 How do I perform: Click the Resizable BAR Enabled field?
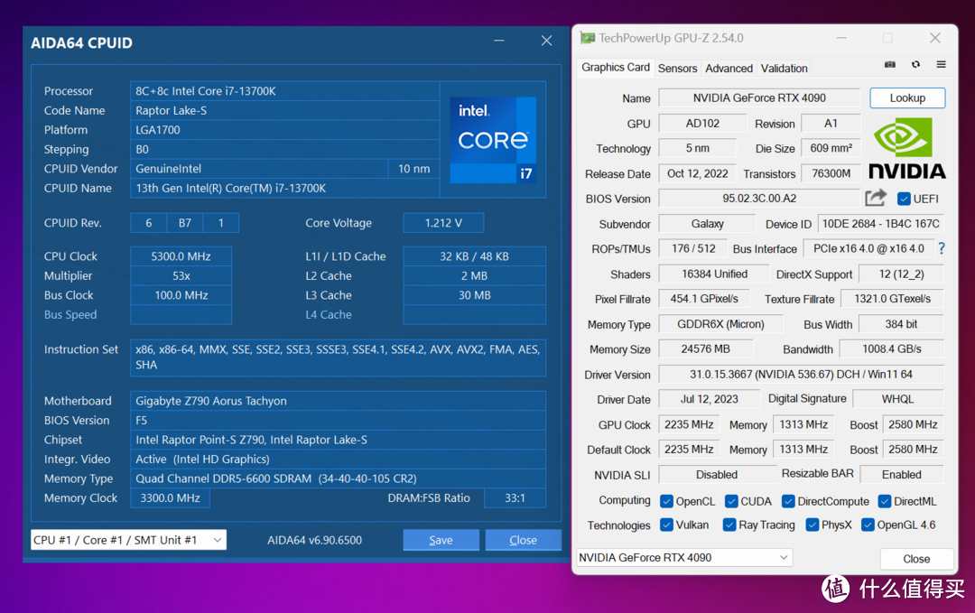point(902,474)
